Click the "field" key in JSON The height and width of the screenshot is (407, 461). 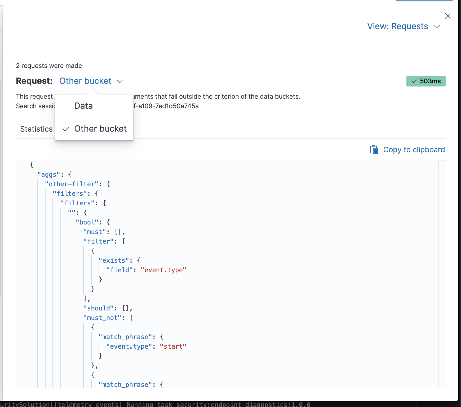tap(119, 270)
